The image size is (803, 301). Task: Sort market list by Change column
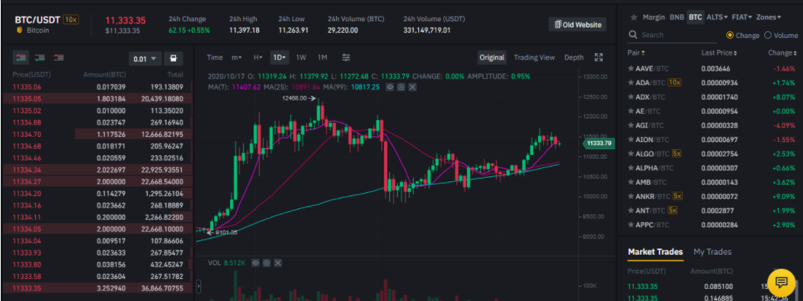[x=782, y=52]
